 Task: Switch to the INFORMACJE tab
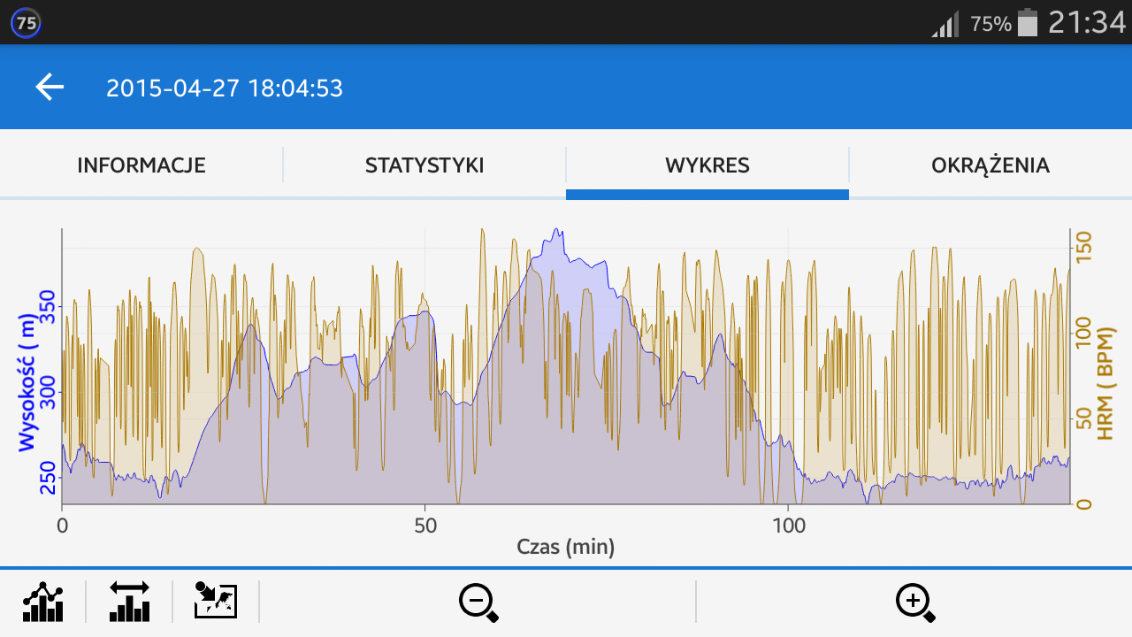[x=141, y=165]
